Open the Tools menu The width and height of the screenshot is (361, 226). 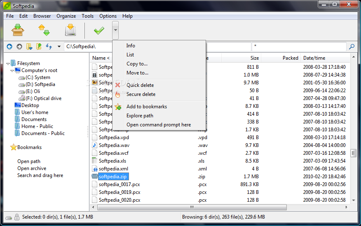pyautogui.click(x=87, y=16)
